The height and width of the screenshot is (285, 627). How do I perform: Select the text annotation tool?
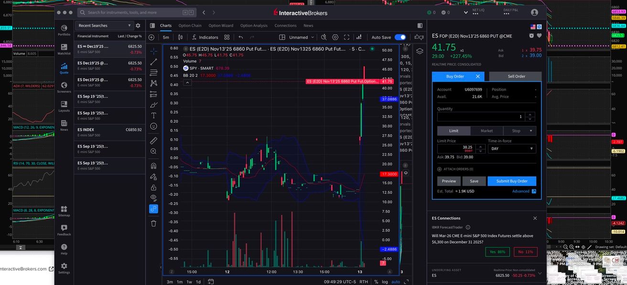click(153, 115)
